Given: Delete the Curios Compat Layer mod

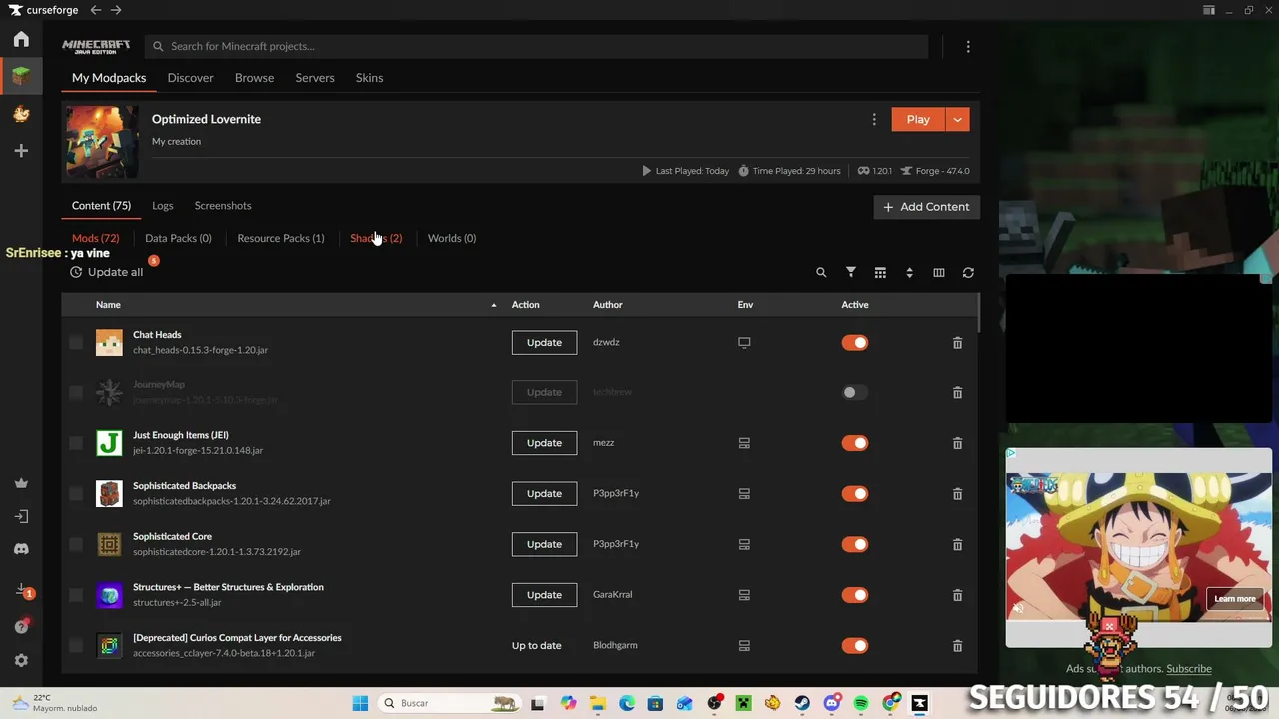Looking at the screenshot, I should [x=957, y=646].
